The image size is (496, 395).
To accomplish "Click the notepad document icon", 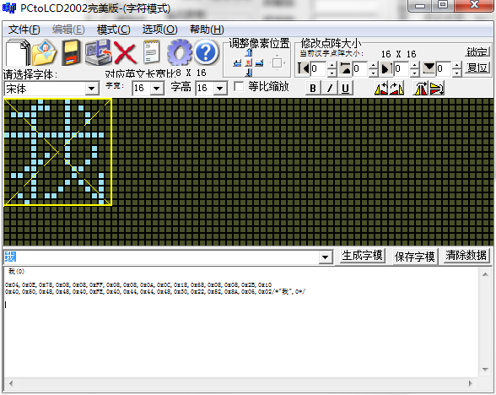I will 151,52.
